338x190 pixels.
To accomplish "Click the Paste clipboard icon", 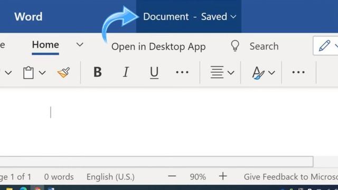I will tap(29, 73).
